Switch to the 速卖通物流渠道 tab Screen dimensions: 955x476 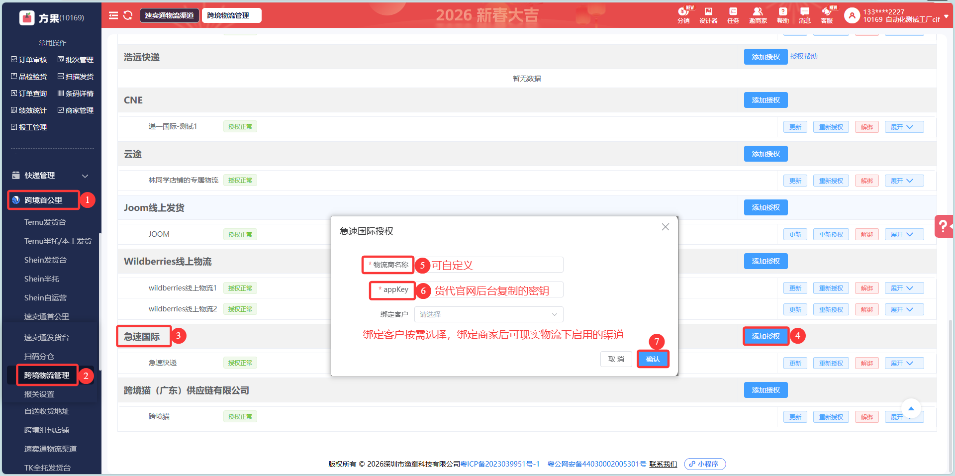[170, 15]
